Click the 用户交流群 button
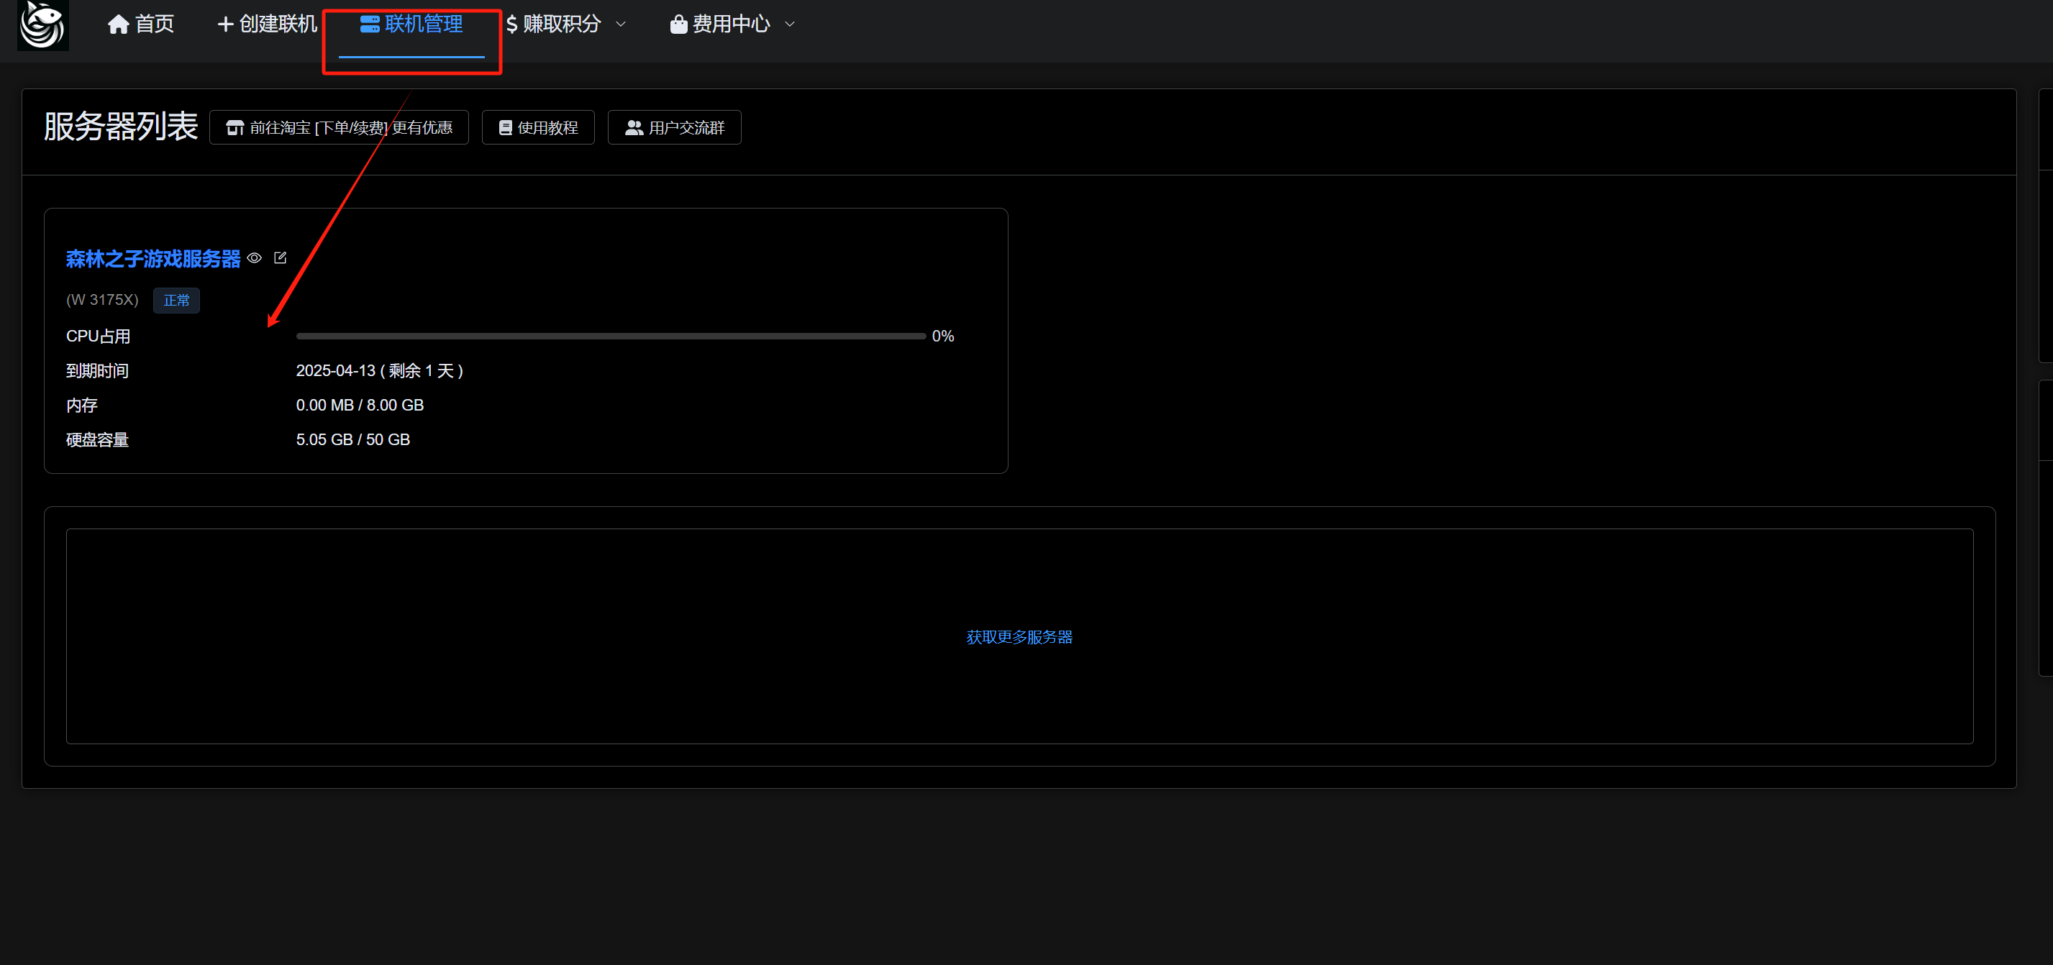The image size is (2053, 965). 674,127
